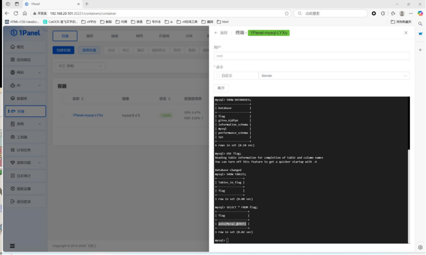
Task: Expand 网站 website submenu in sidebar
Action: coord(39,72)
